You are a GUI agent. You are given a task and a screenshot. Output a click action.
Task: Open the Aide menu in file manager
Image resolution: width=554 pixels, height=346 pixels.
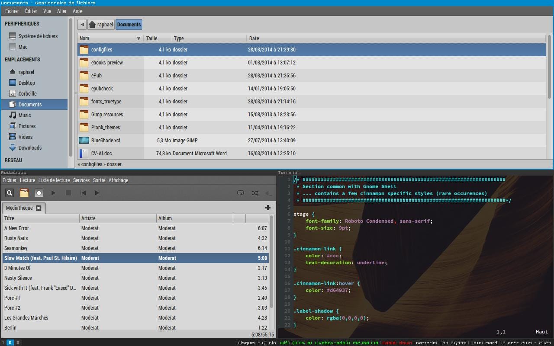tap(77, 11)
